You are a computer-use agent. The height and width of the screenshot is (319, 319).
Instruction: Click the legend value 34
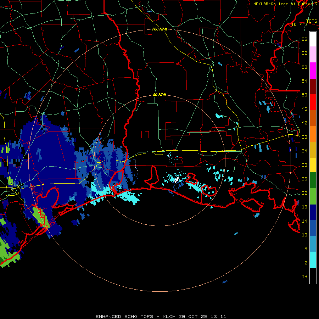tap(304, 151)
